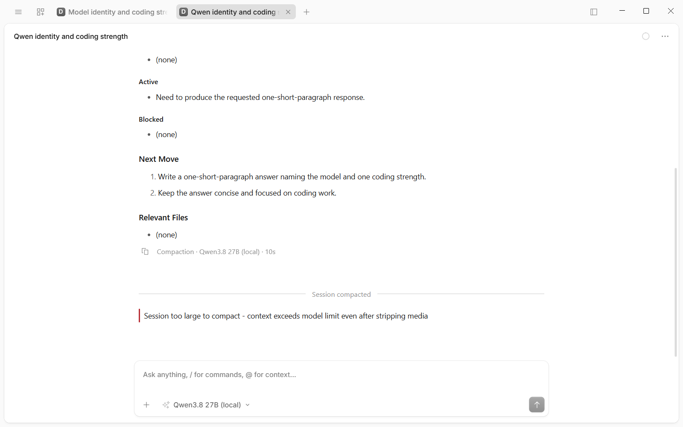Click the vertical scrollbar thumb
Screen dimensions: 683x427
[676, 262]
